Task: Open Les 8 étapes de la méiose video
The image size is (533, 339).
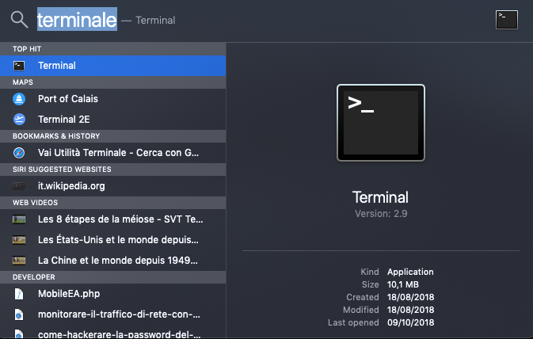Action: pyautogui.click(x=112, y=219)
